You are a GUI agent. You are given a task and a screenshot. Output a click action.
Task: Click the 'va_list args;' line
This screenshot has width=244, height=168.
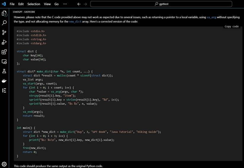pyautogui.click(x=33, y=79)
